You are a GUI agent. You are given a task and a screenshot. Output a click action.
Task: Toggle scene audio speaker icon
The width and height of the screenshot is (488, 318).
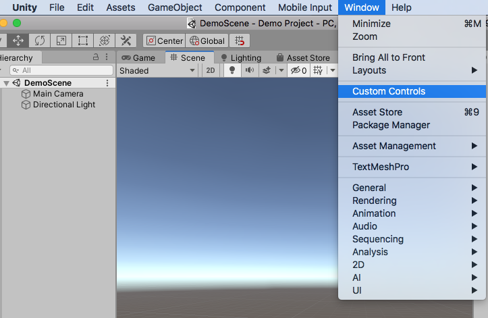coord(250,70)
